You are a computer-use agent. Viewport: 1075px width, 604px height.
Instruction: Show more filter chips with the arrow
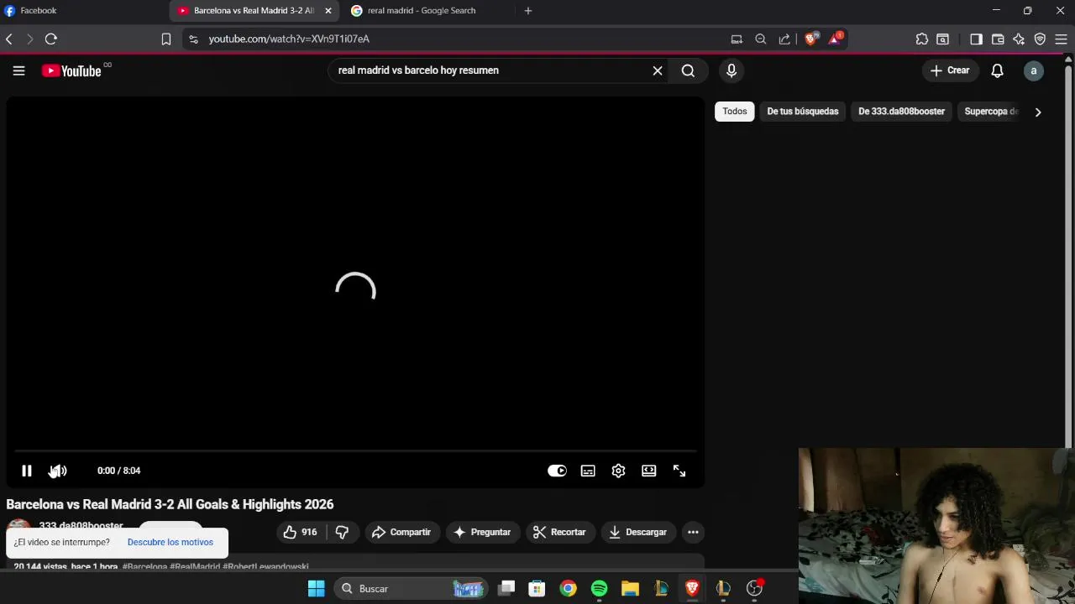(x=1038, y=112)
